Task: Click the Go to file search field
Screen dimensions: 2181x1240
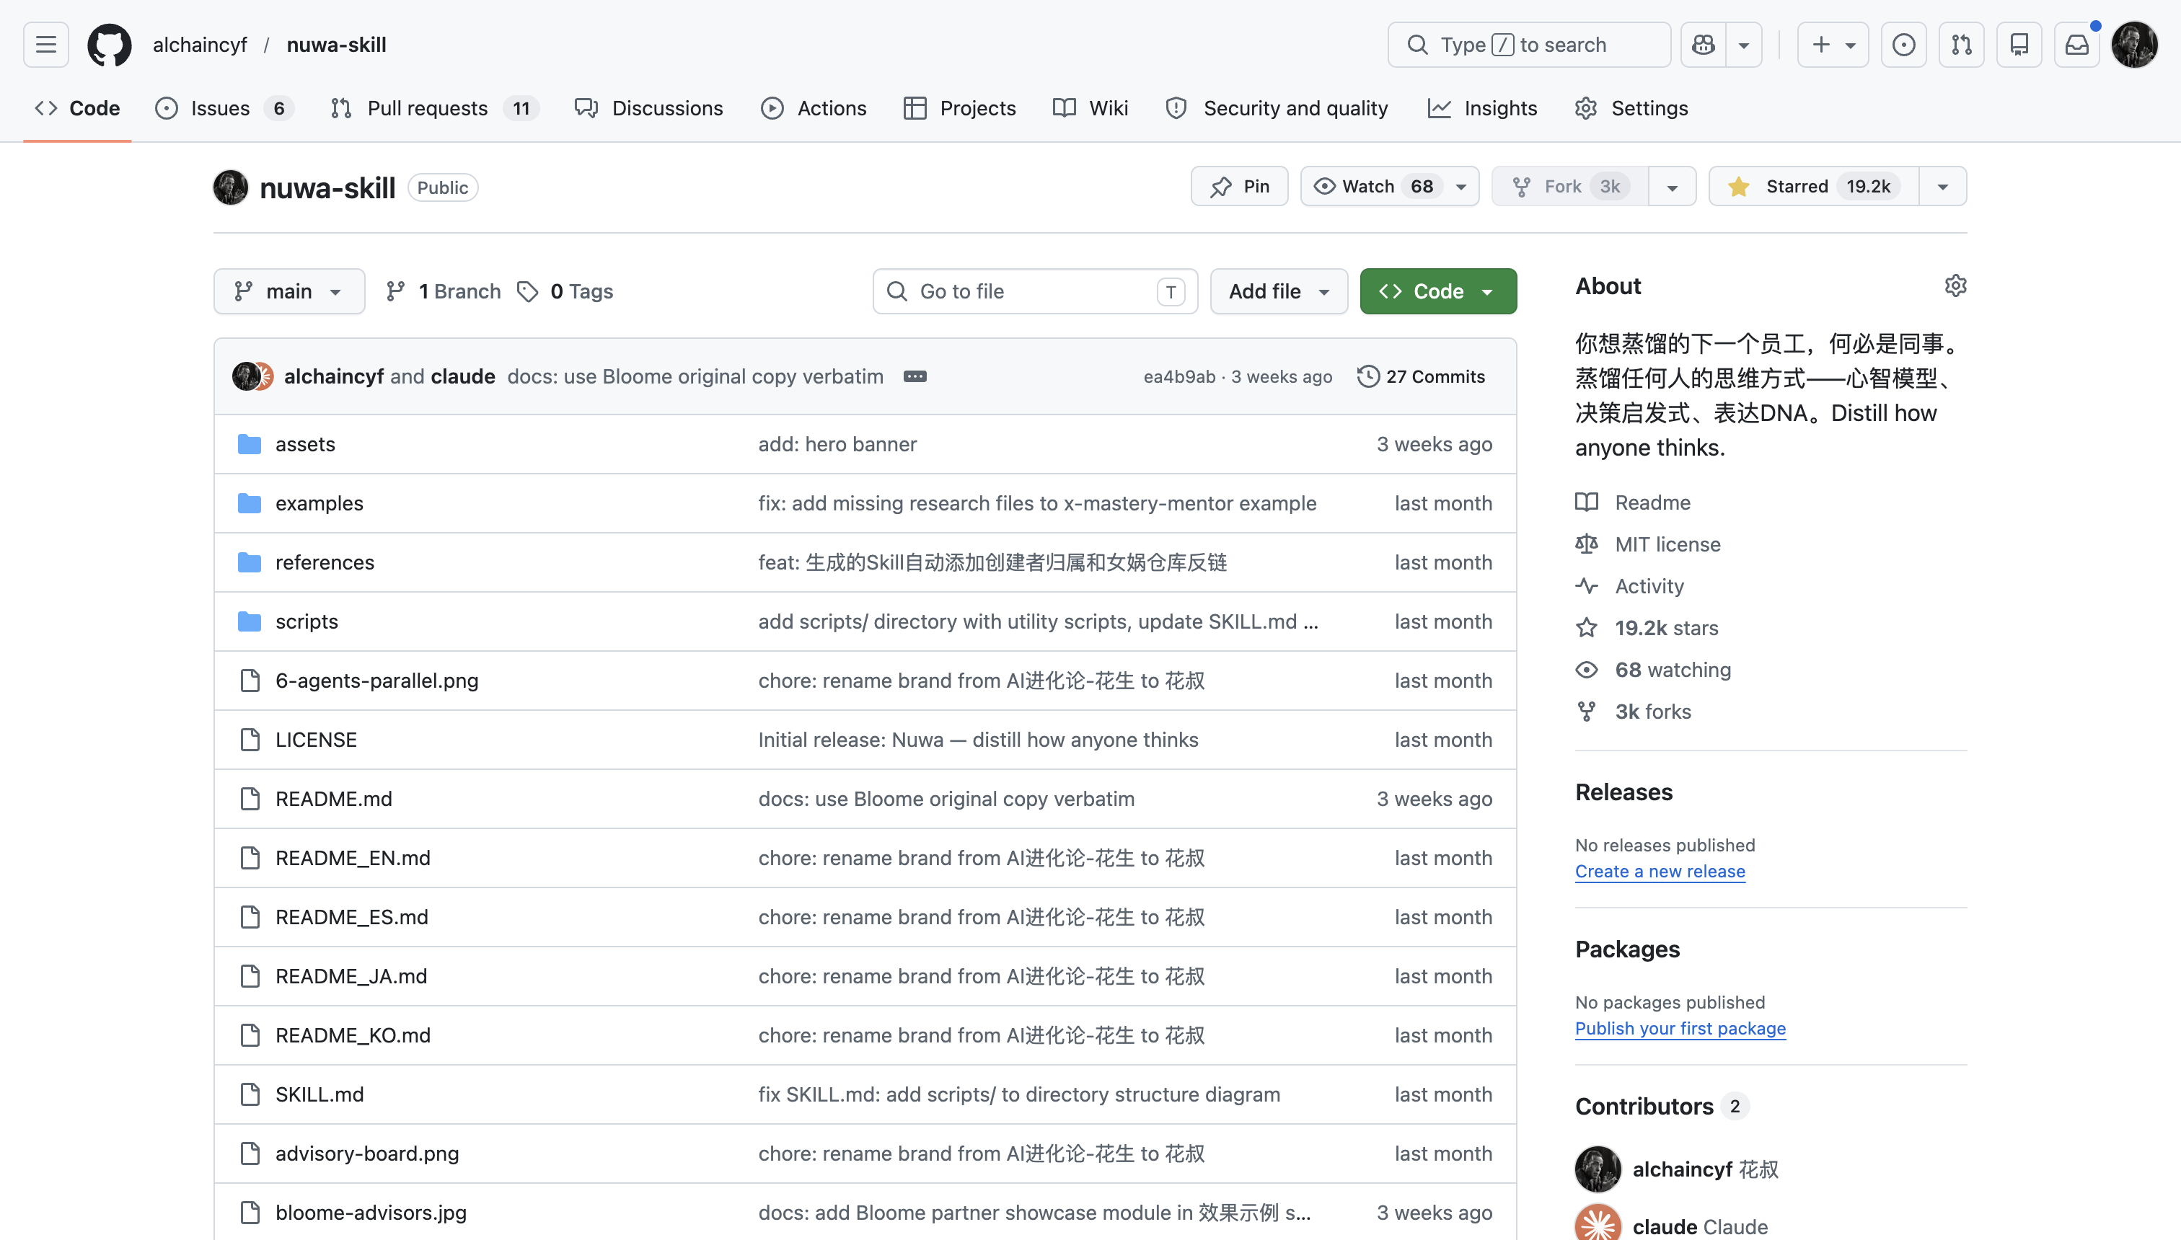Action: pyautogui.click(x=1035, y=291)
